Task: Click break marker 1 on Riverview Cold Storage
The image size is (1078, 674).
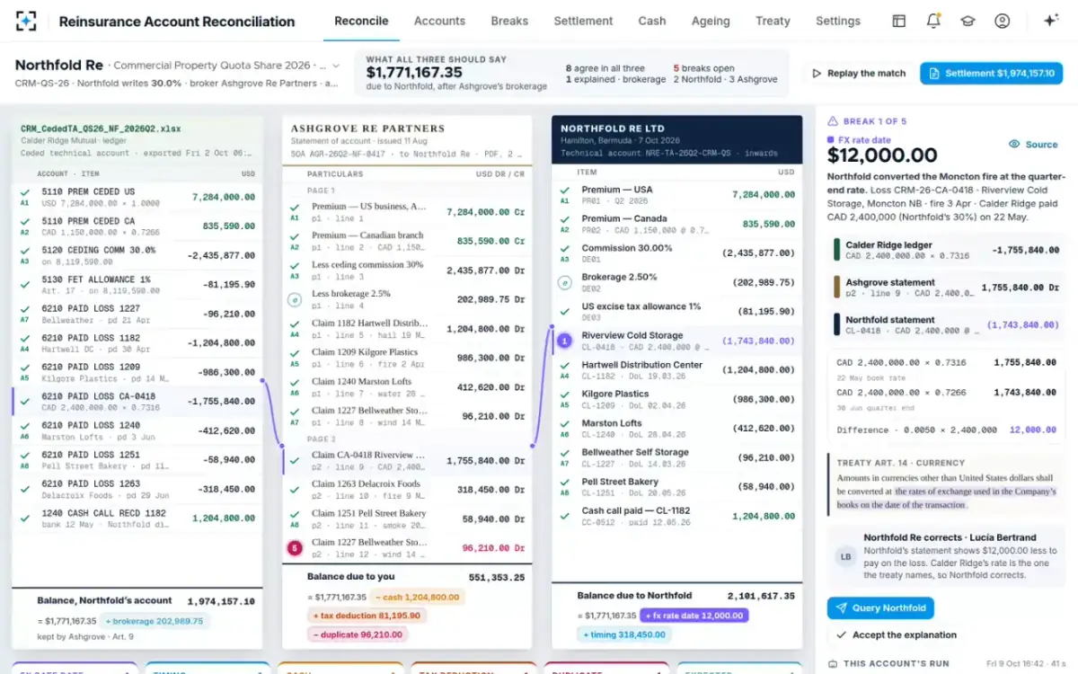Action: coord(564,341)
